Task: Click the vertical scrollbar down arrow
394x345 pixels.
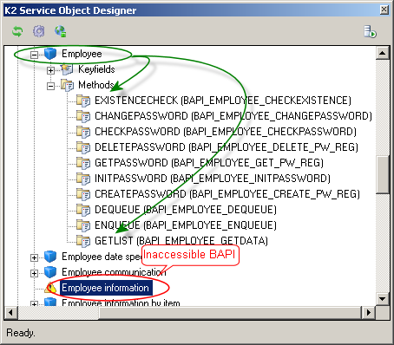Action: point(383,298)
